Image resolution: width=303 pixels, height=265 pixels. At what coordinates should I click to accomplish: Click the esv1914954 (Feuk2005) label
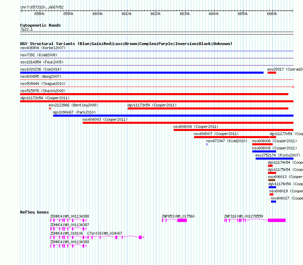coord(42,62)
